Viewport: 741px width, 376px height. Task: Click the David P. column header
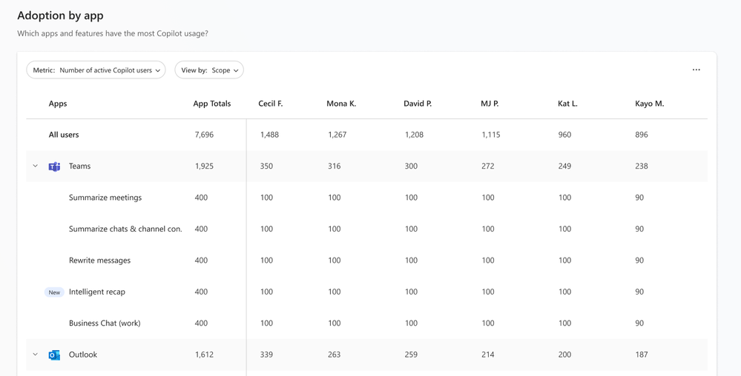pos(418,104)
